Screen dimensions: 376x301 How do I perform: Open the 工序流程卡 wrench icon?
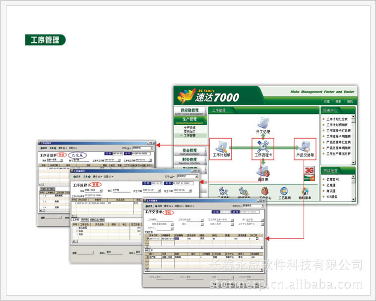(263, 147)
